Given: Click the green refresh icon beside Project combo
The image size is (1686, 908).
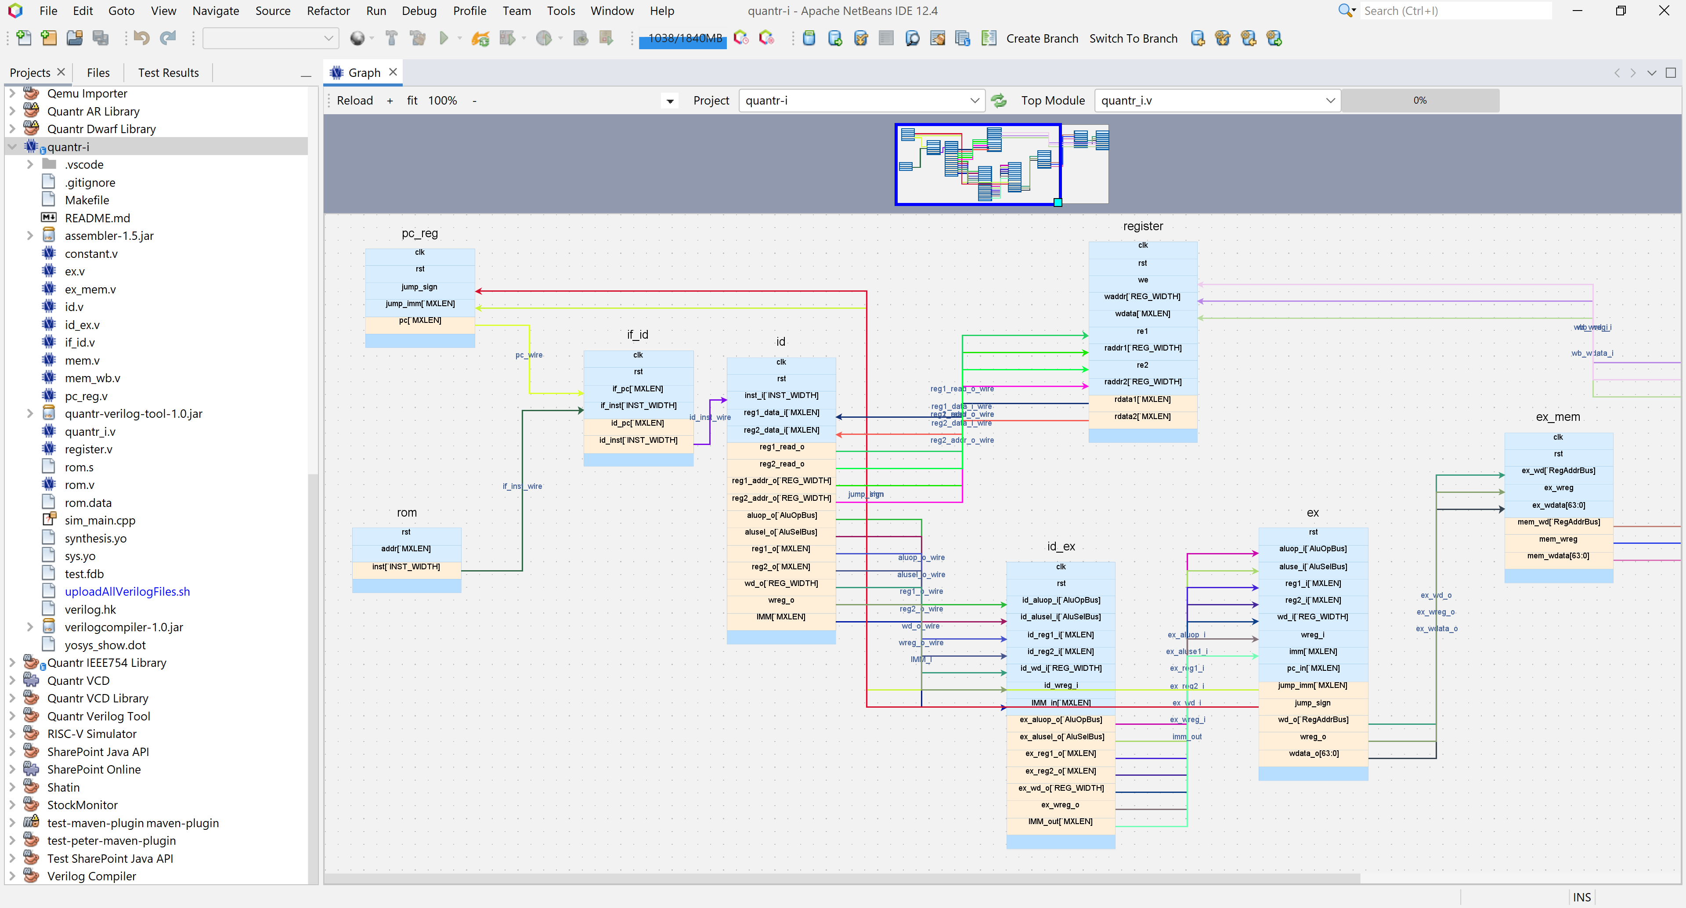Looking at the screenshot, I should 999,100.
